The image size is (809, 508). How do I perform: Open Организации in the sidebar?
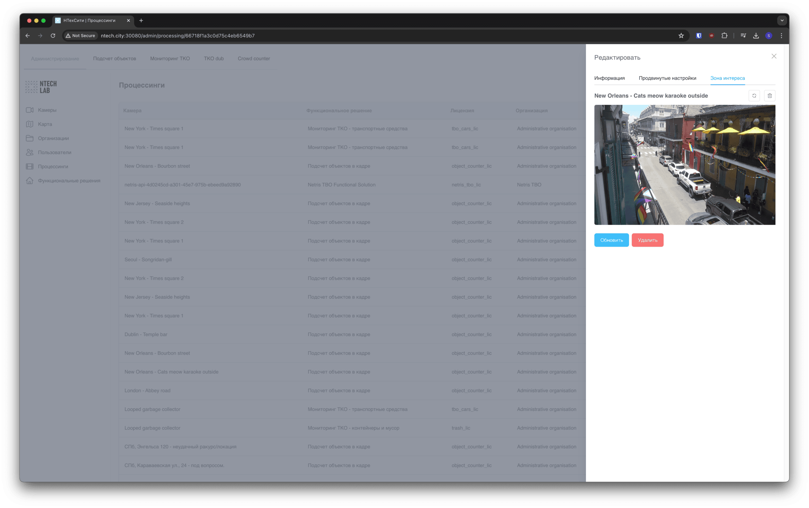point(53,138)
